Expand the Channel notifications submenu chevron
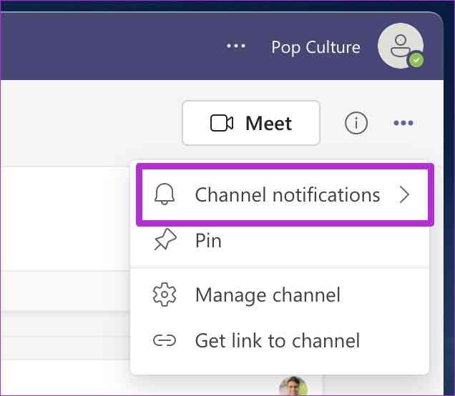 click(404, 194)
